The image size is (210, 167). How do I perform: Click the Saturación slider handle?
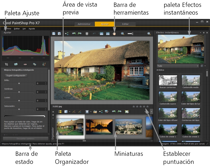19,109
